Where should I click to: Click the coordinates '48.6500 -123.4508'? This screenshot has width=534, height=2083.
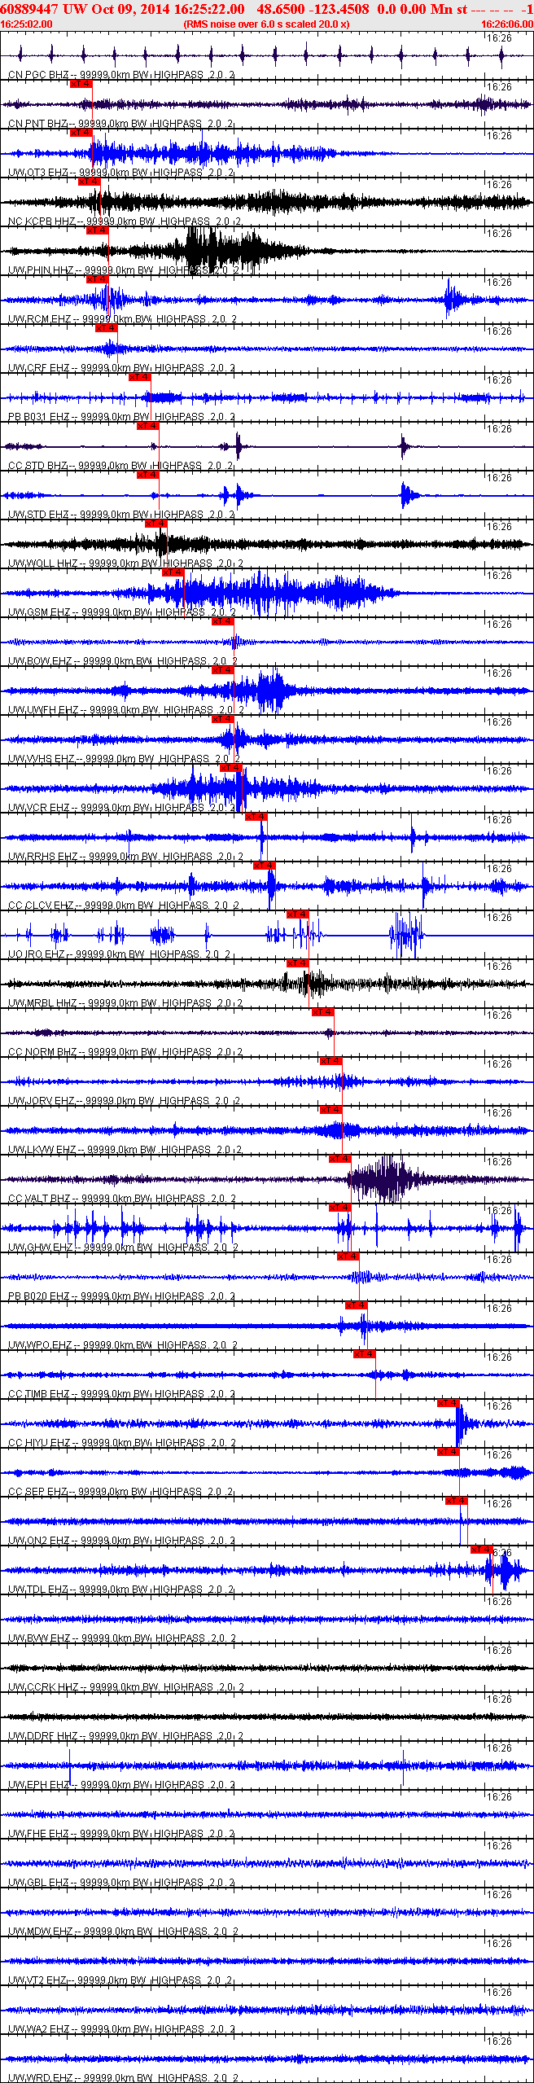[x=313, y=9]
